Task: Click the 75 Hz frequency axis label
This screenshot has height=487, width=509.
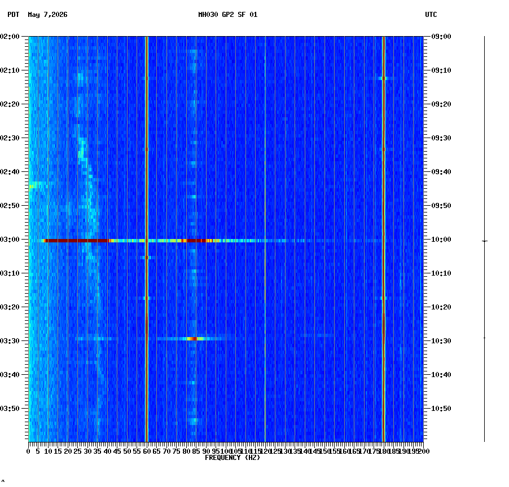Action: click(176, 451)
